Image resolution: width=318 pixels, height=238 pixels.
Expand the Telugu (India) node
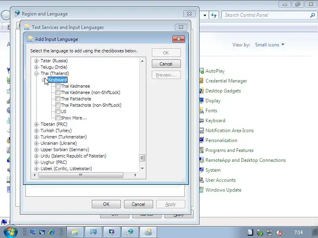click(36, 67)
